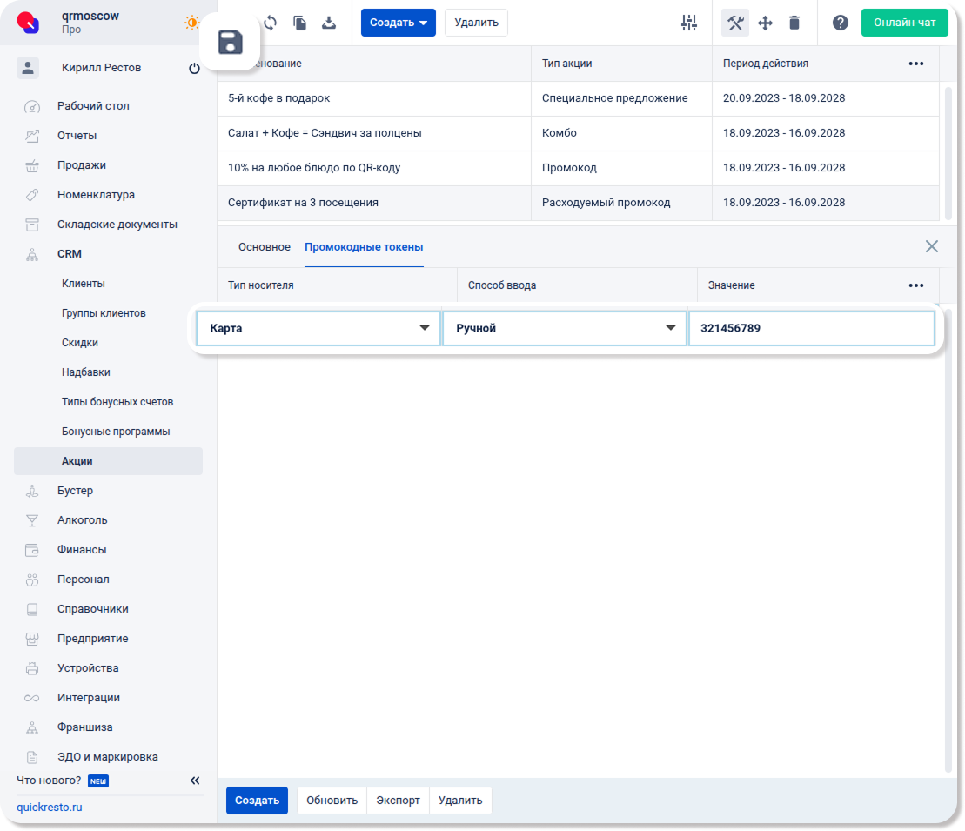The image size is (965, 831).
Task: Click the Экспорт button at bottom
Action: click(x=399, y=801)
